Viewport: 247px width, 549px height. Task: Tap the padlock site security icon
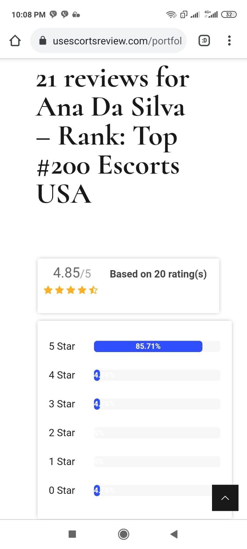[x=43, y=41]
